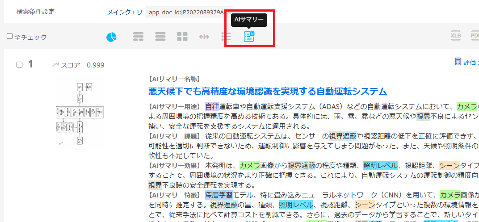Click the blue highlighted 深層学習 keyword
The width and height of the screenshot is (479, 222).
(218, 195)
